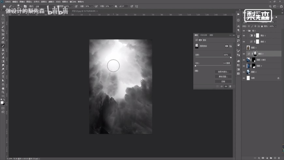Select the Eyedropper tool

click(x=3, y=38)
